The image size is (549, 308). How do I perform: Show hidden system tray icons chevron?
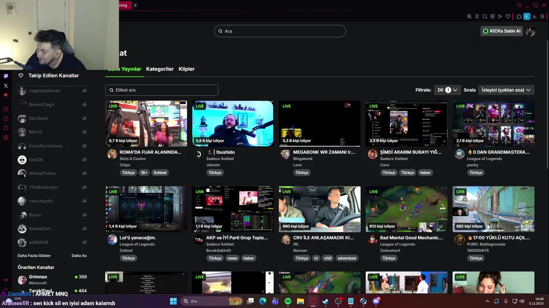(487, 301)
